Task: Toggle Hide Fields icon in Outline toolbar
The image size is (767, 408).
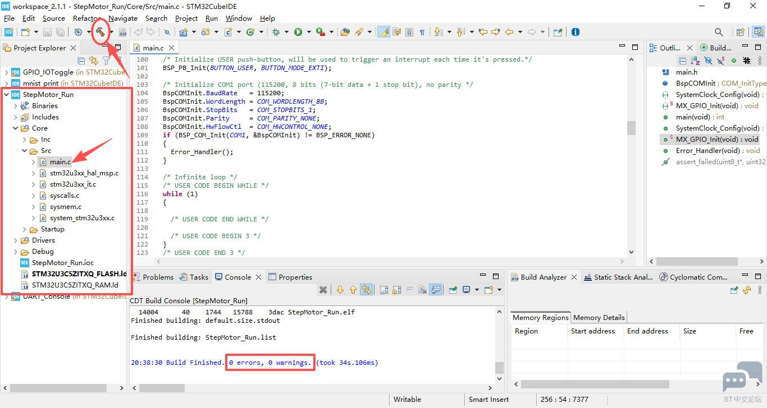Action: click(x=708, y=61)
